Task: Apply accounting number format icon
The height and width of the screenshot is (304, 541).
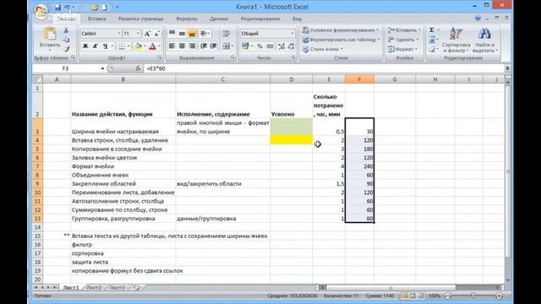Action: [x=245, y=46]
